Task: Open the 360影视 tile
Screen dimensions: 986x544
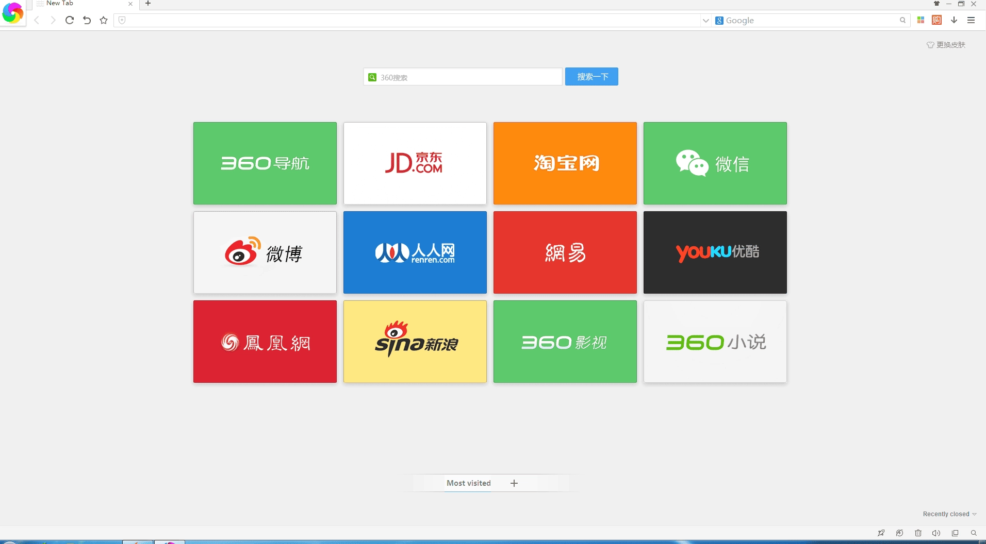Action: tap(565, 342)
